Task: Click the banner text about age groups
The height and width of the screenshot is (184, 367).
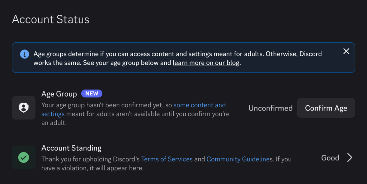Action: click(x=178, y=58)
